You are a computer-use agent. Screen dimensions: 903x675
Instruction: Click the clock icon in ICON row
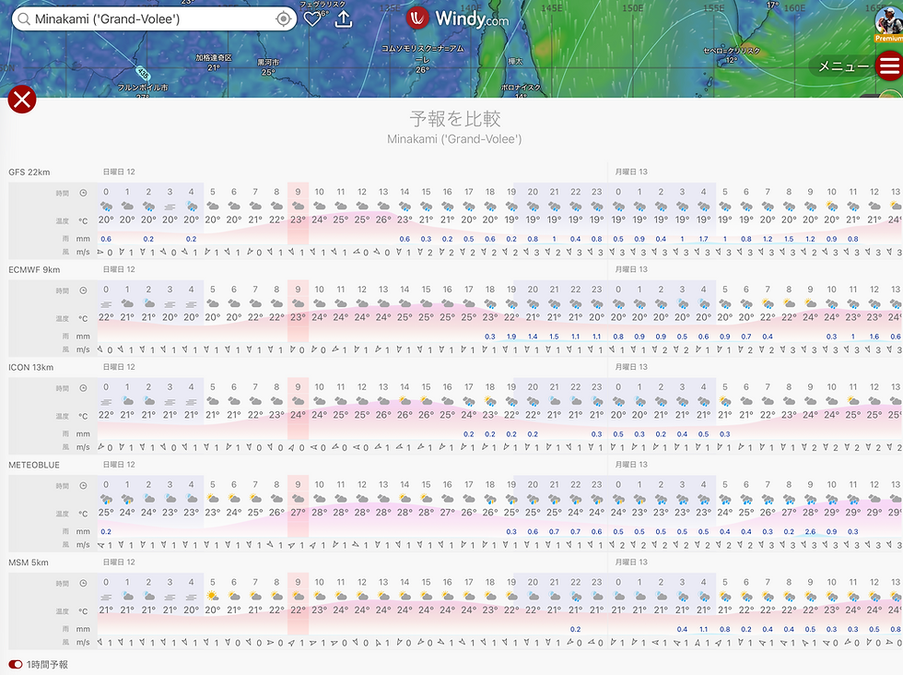click(83, 388)
